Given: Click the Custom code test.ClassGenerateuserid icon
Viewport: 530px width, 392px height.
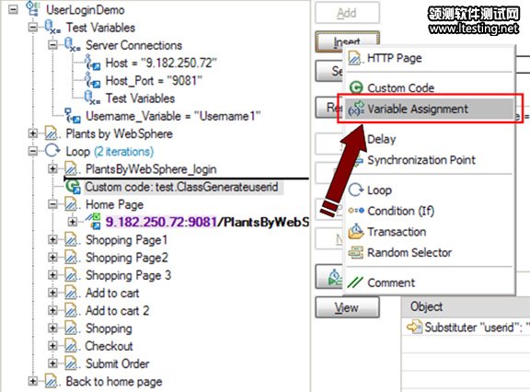Looking at the screenshot, I should tap(73, 187).
